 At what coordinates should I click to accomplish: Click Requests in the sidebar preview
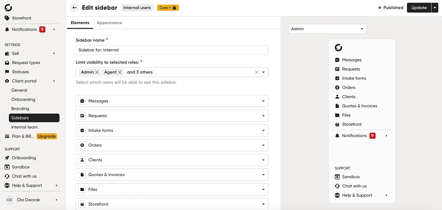coord(351,69)
